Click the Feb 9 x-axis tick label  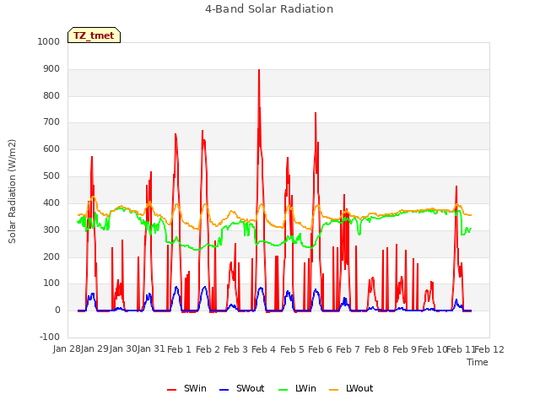click(x=404, y=349)
